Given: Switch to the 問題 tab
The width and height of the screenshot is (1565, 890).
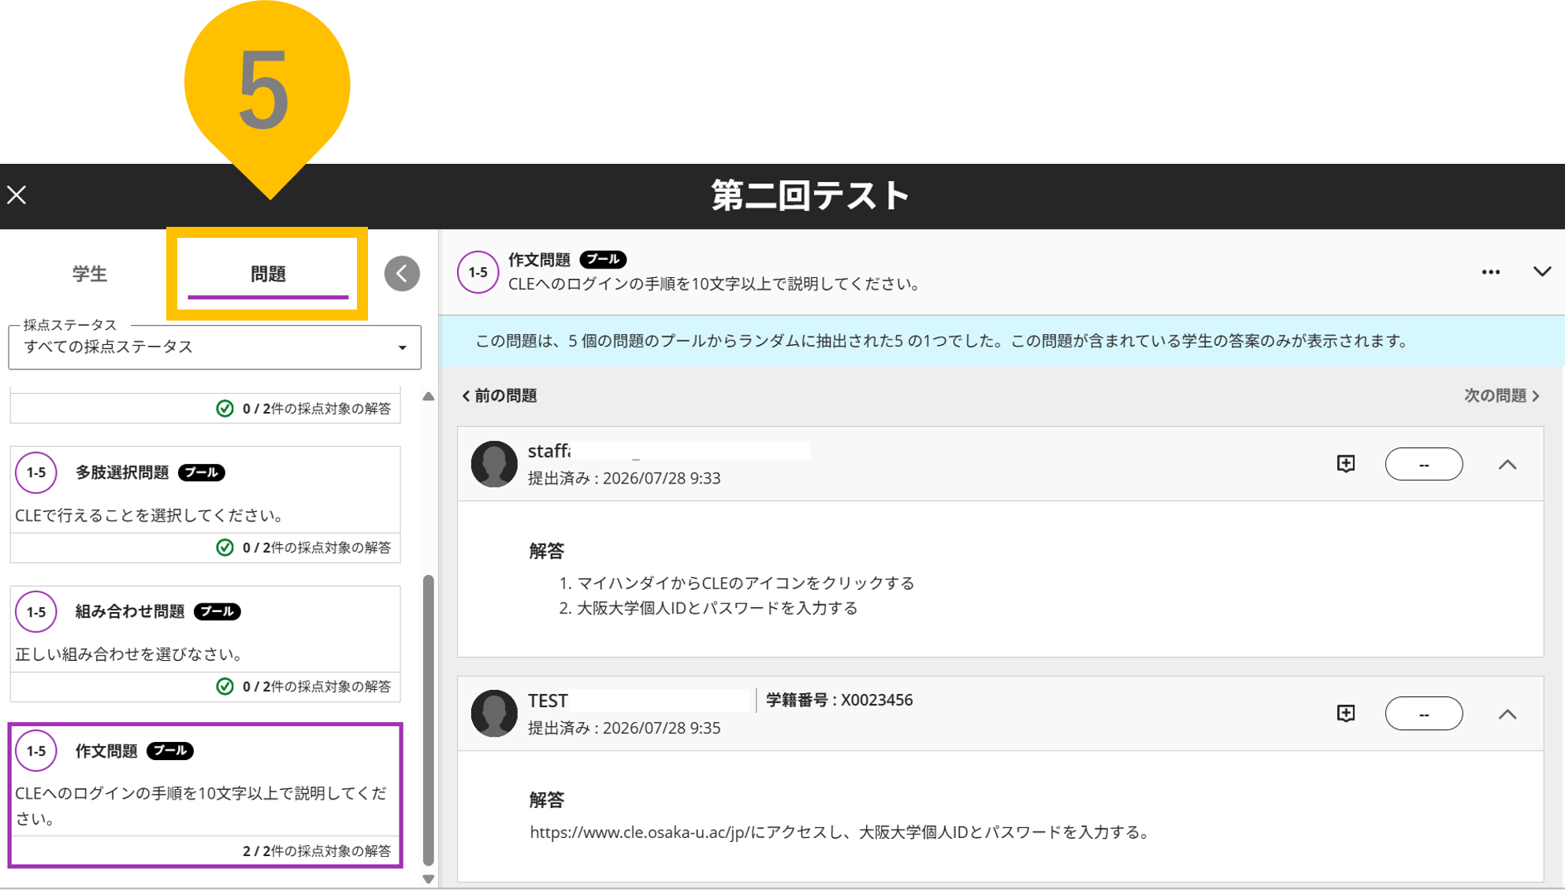Looking at the screenshot, I should click(268, 273).
